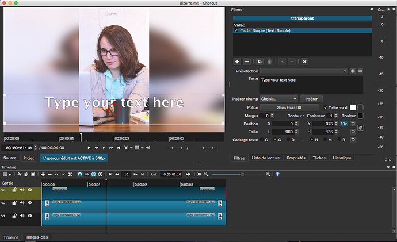Screen dimensions: 397x242
Task: Open the player zoom dropdown arrow
Action: [x=131, y=148]
